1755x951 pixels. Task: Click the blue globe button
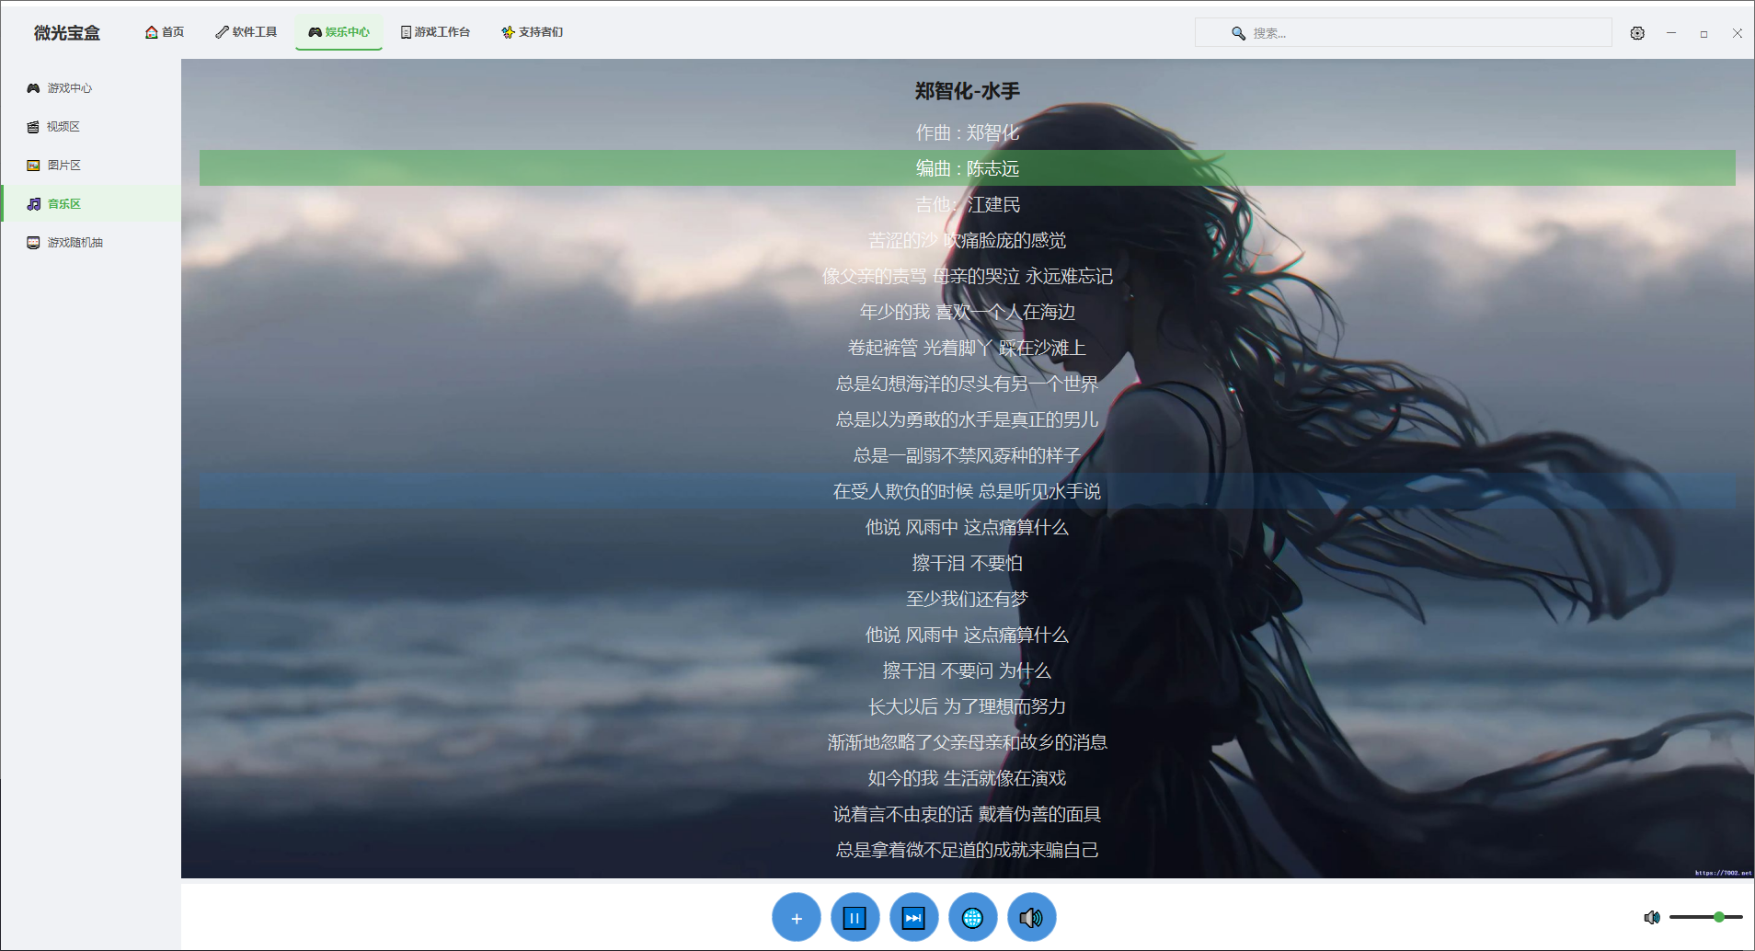(973, 918)
